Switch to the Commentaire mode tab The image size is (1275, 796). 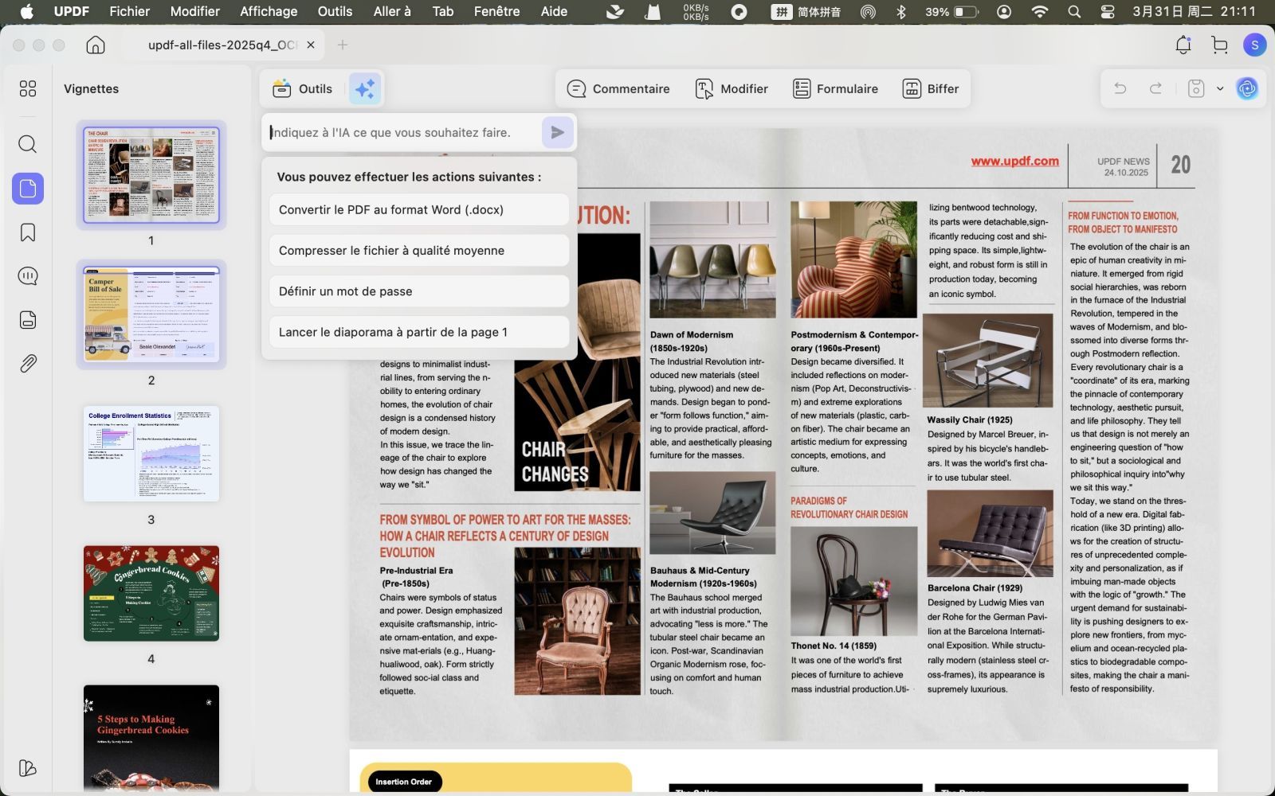(x=618, y=88)
